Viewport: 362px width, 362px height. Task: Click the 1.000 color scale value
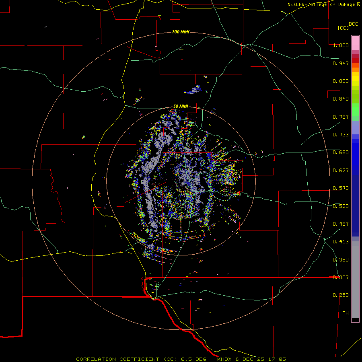[341, 45]
